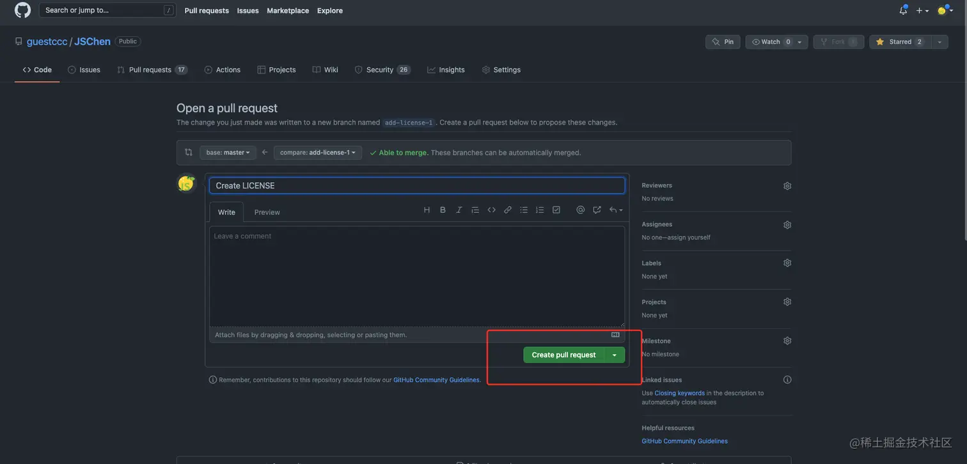Focus the Search or jump to field
967x464 pixels.
(107, 10)
